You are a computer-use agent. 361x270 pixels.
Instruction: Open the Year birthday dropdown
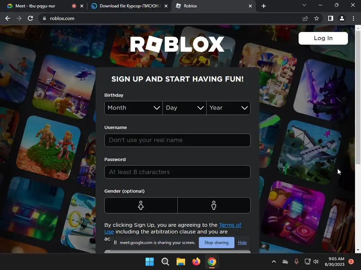coord(228,108)
